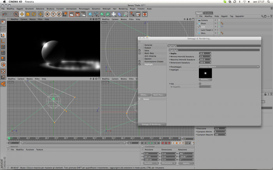Enable the Usa checkbox in Highlight settings

[200, 84]
